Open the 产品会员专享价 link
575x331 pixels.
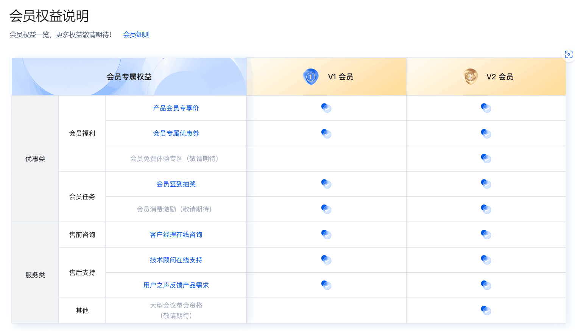176,108
